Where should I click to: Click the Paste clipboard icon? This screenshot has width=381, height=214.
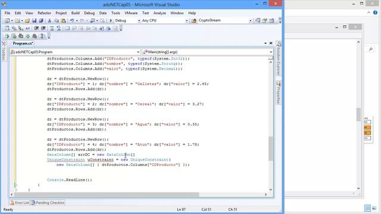coord(63,21)
